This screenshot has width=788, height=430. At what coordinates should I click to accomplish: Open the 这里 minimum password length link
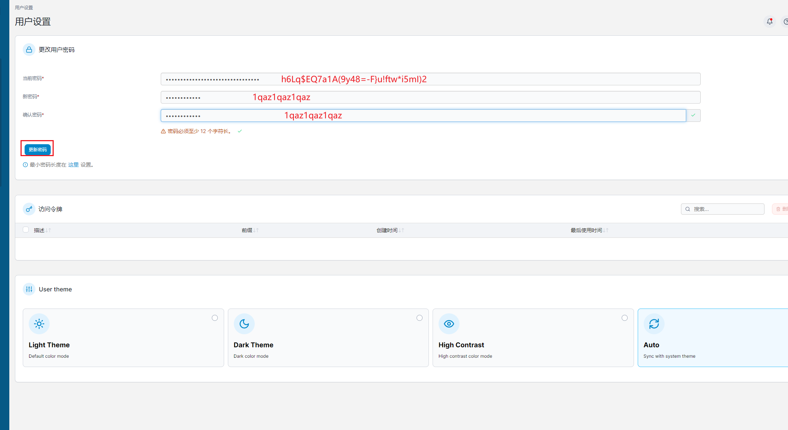(x=73, y=165)
